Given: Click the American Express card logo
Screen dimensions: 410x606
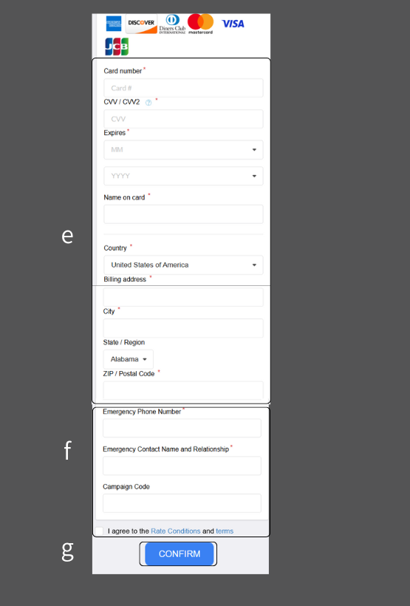Looking at the screenshot, I should (114, 24).
